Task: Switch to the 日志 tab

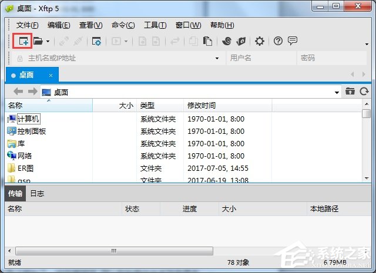Action: pyautogui.click(x=37, y=193)
